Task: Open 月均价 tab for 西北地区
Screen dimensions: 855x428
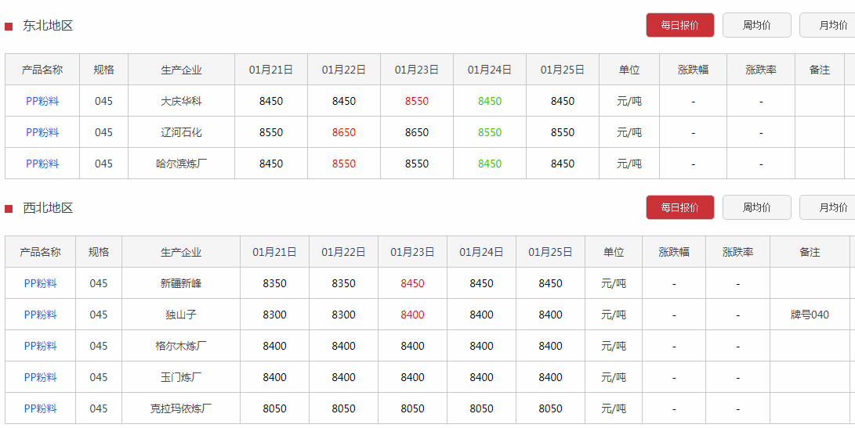Action: point(829,207)
